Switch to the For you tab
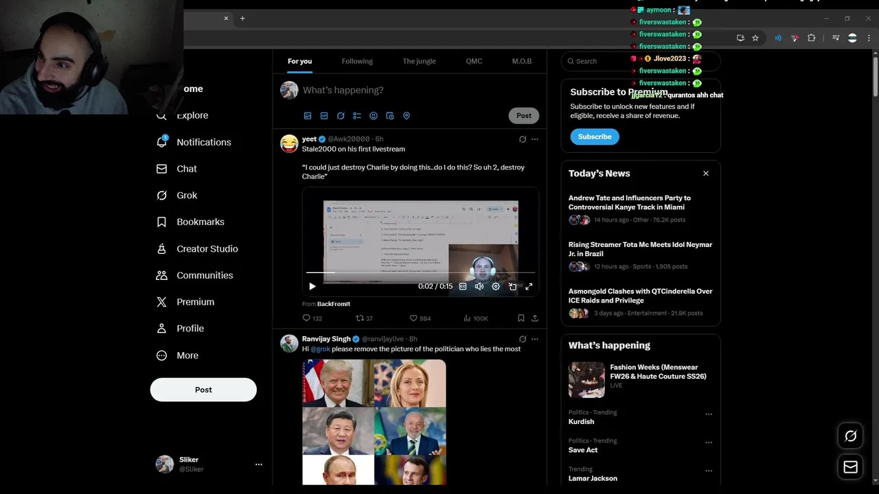The height and width of the screenshot is (494, 879). [x=299, y=61]
